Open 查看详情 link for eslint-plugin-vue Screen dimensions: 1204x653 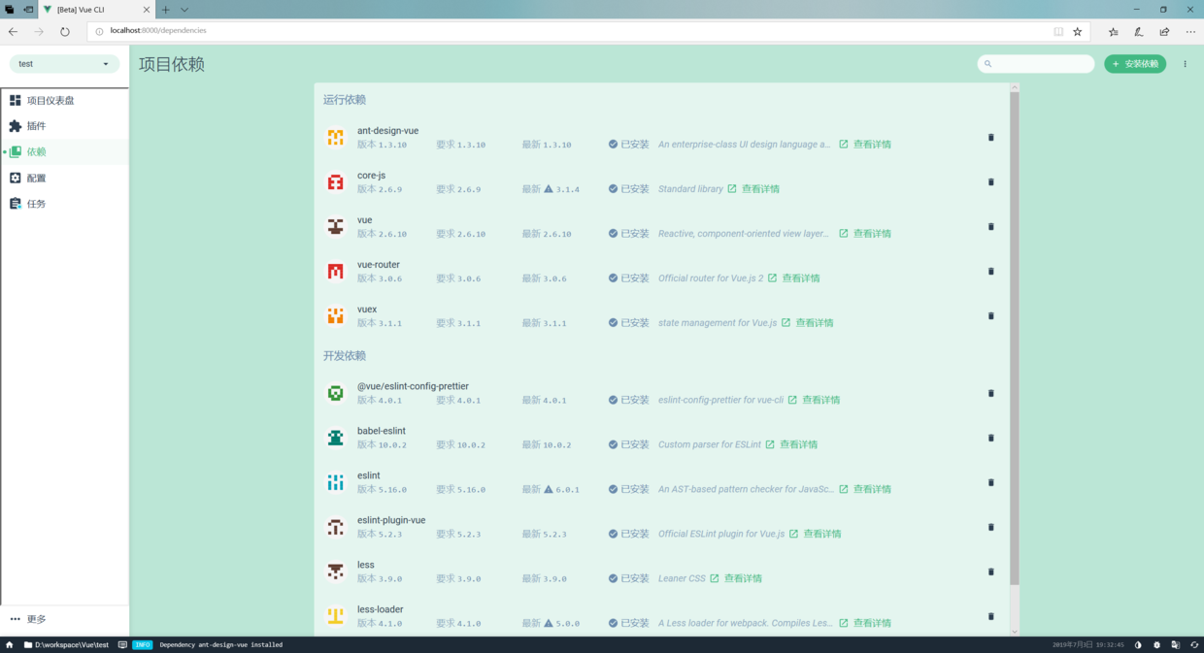pos(816,534)
